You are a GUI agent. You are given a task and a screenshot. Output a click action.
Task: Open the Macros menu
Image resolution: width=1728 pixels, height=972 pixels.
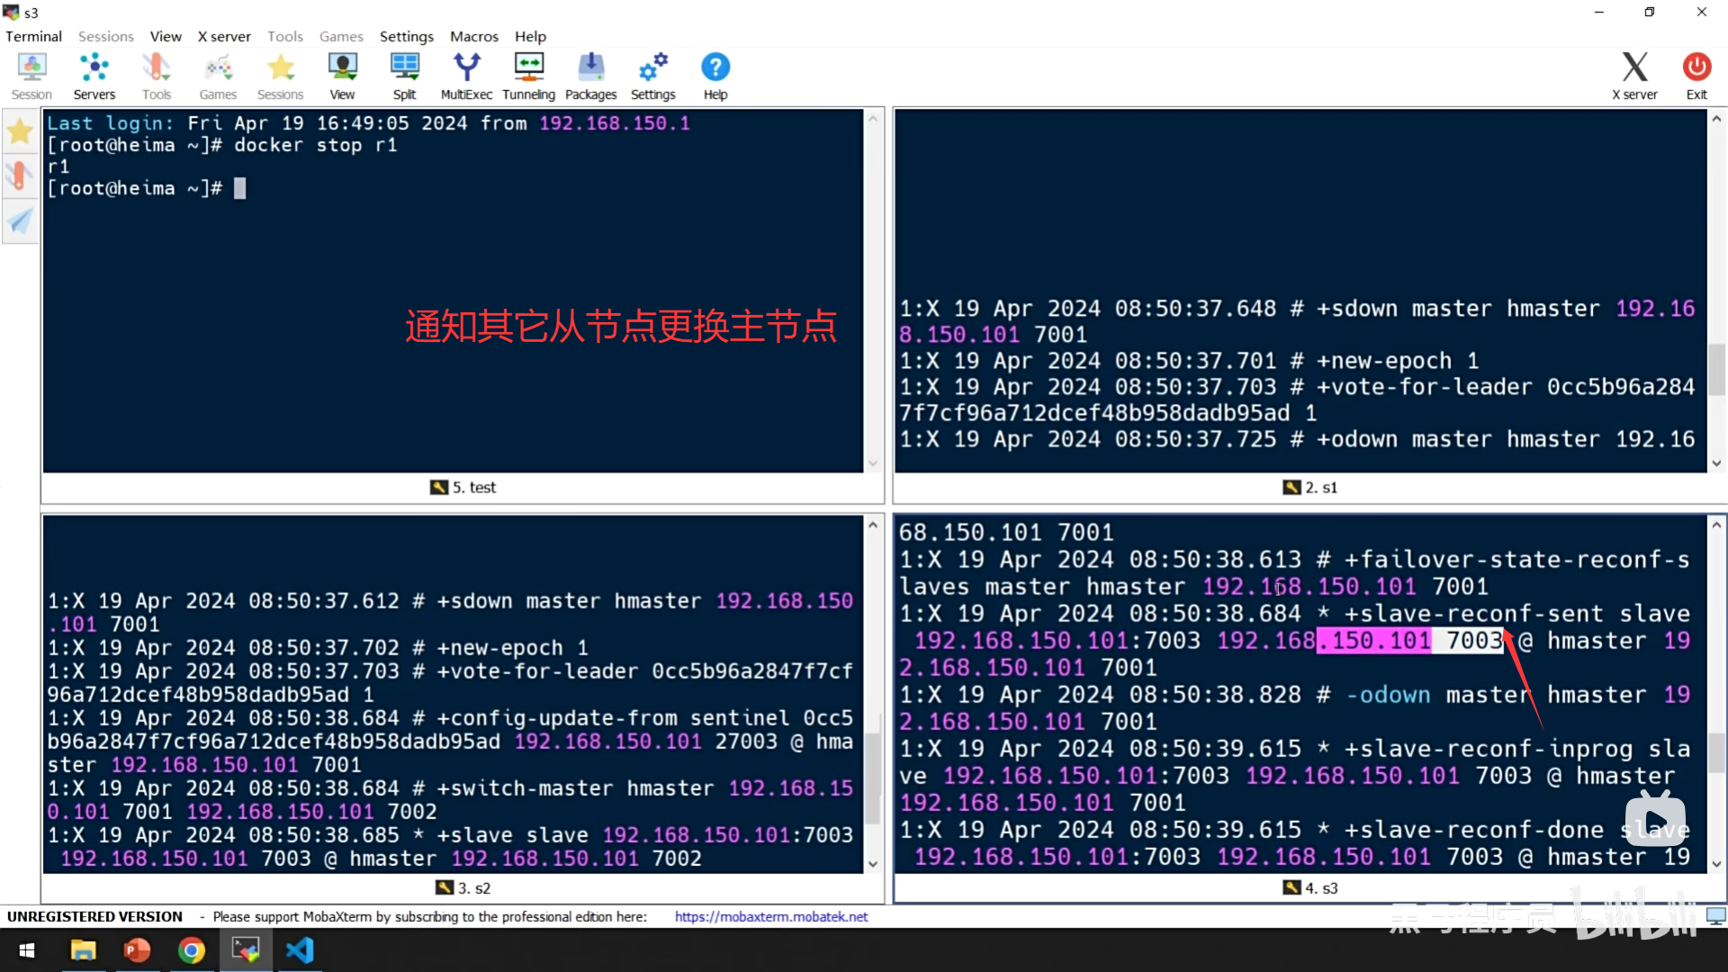tap(473, 36)
